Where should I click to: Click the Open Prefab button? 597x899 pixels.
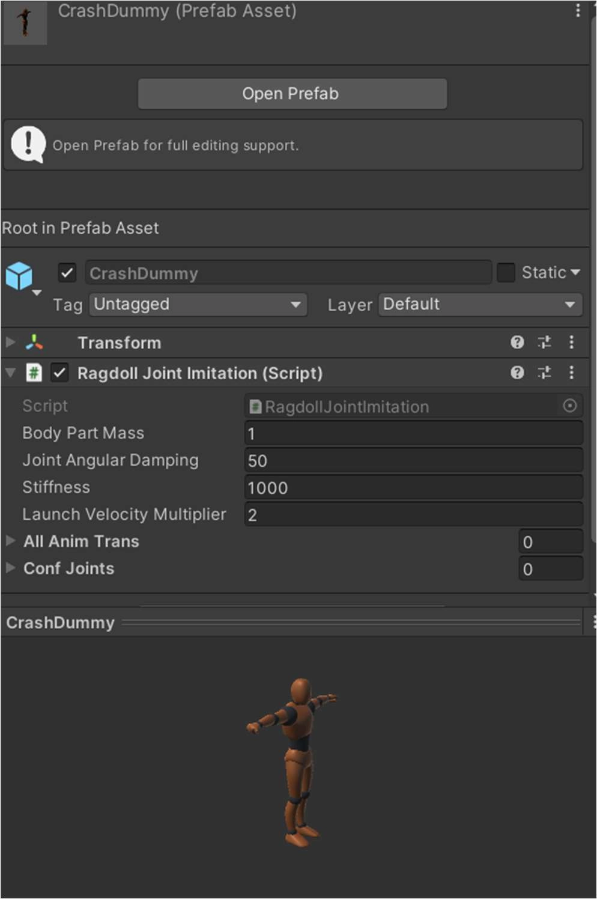(x=292, y=94)
